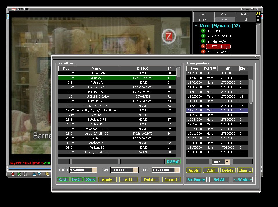
Task: Click Add in the Satellites panel
Action: [128, 179]
